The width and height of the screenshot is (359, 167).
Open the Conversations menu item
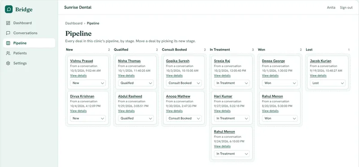tap(29, 33)
